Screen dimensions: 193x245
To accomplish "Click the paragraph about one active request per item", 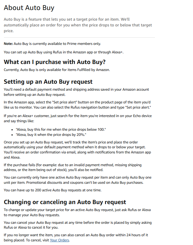I will pyautogui.click(x=78, y=180).
